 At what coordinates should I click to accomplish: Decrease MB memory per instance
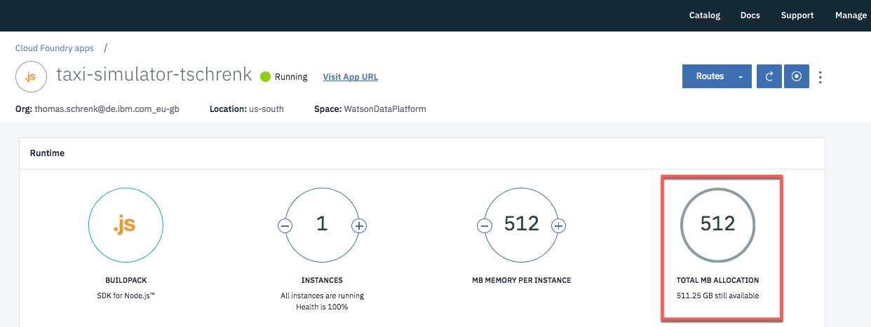coord(485,225)
